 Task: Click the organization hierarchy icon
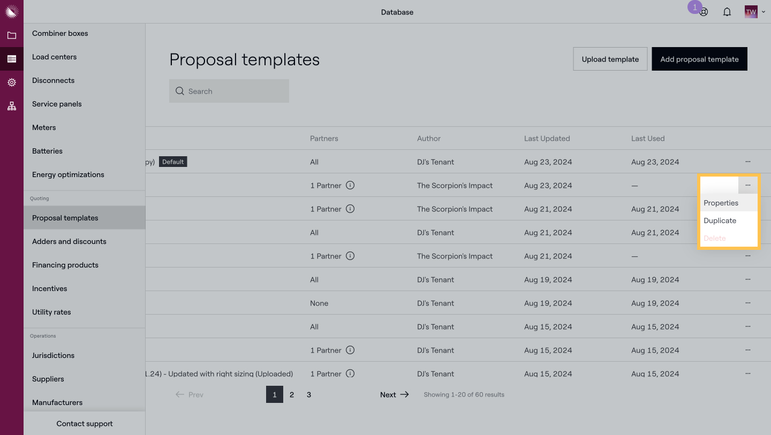coord(12,106)
